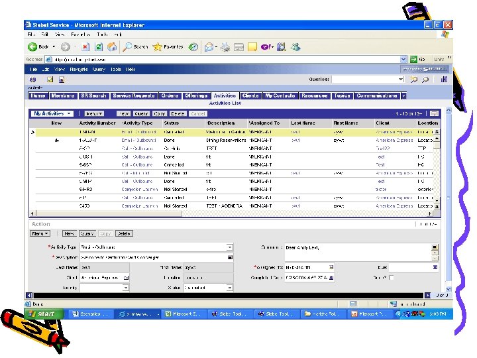Sort by the Activity Number column header
The height and width of the screenshot is (358, 477).
(97, 123)
